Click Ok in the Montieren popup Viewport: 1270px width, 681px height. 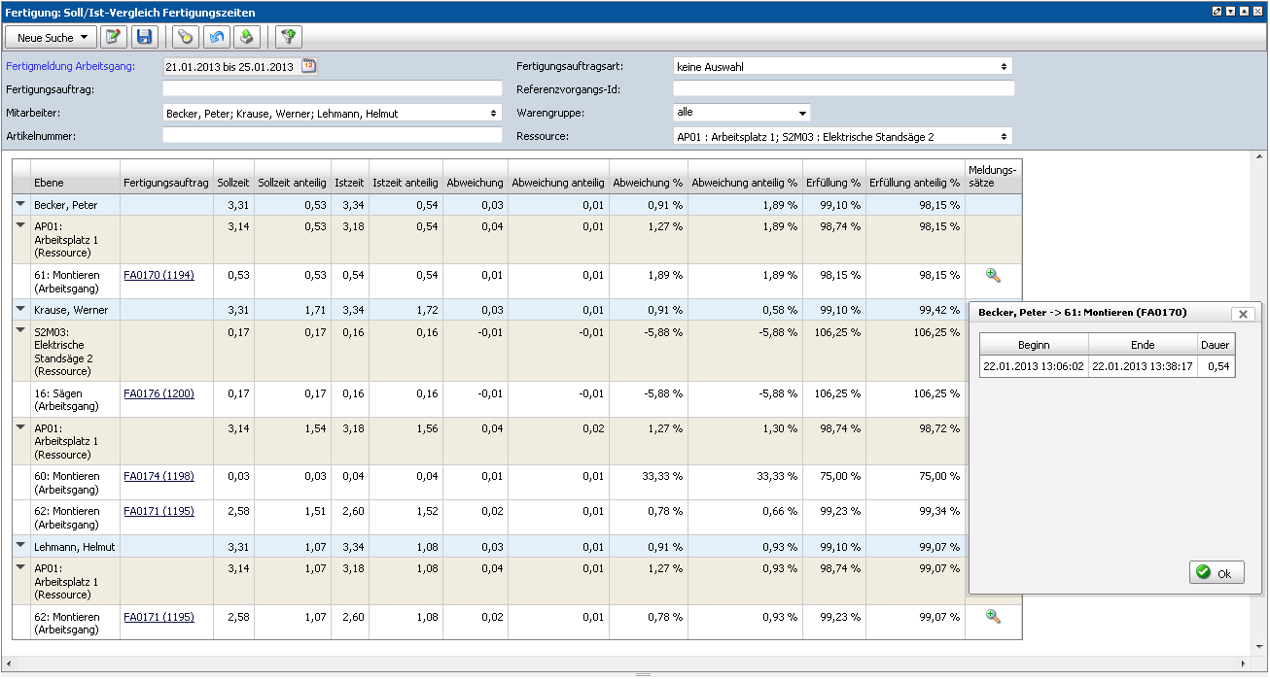click(1216, 573)
